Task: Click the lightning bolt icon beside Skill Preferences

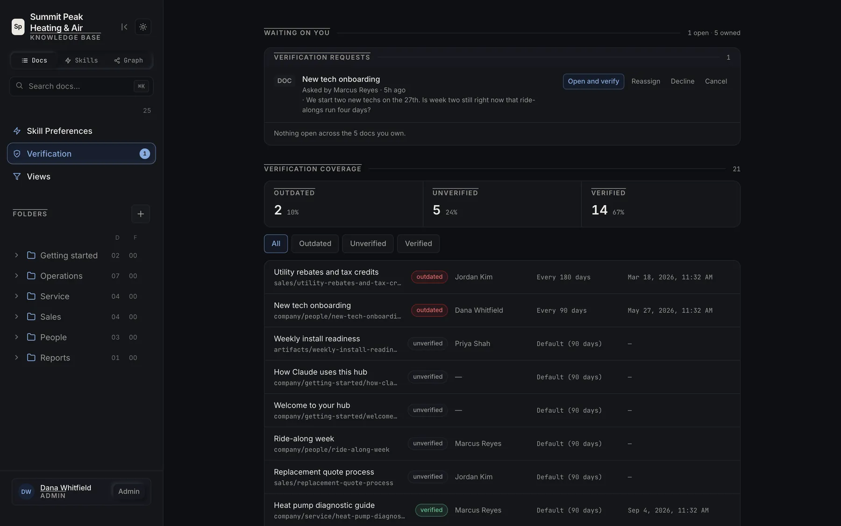Action: coord(17,131)
